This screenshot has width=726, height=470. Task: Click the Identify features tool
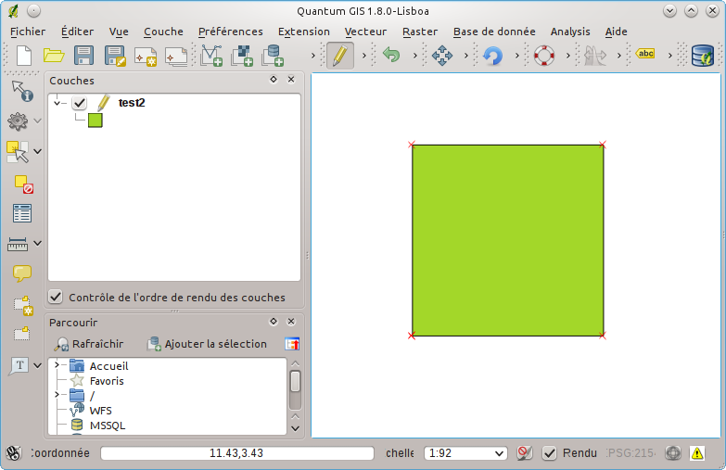point(21,91)
